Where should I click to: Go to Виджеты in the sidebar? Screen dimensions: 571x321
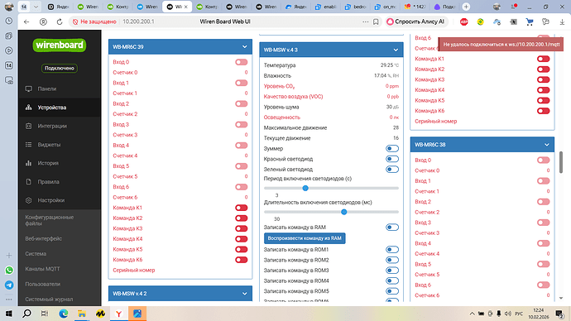pos(49,145)
